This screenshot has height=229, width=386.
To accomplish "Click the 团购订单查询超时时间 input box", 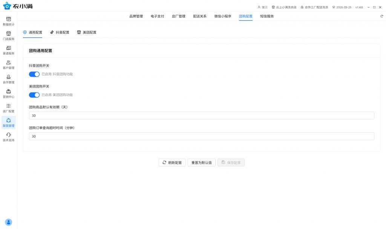I will (x=201, y=136).
